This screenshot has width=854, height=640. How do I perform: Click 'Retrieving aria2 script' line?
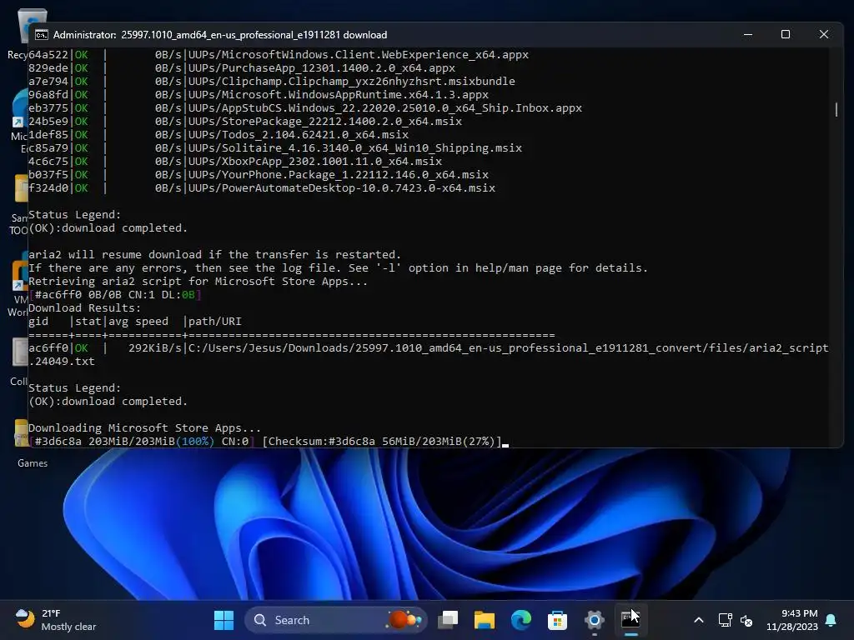coord(198,282)
